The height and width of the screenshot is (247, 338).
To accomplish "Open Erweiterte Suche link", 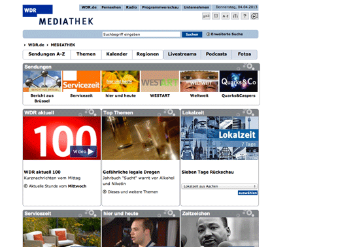I will [x=227, y=34].
